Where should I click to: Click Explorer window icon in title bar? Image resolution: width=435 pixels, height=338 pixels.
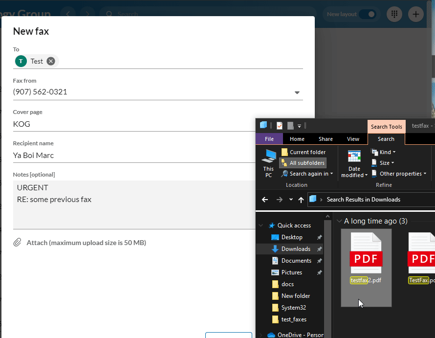pos(263,125)
